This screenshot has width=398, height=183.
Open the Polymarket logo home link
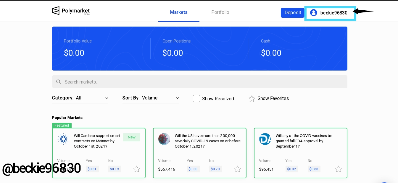pyautogui.click(x=71, y=11)
